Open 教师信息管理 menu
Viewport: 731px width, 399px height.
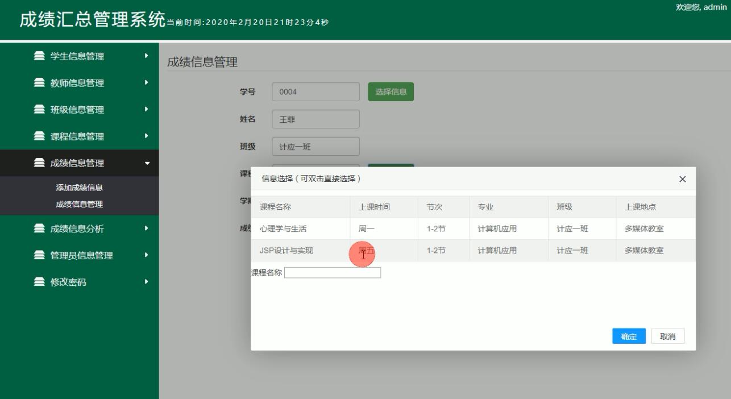click(x=80, y=83)
